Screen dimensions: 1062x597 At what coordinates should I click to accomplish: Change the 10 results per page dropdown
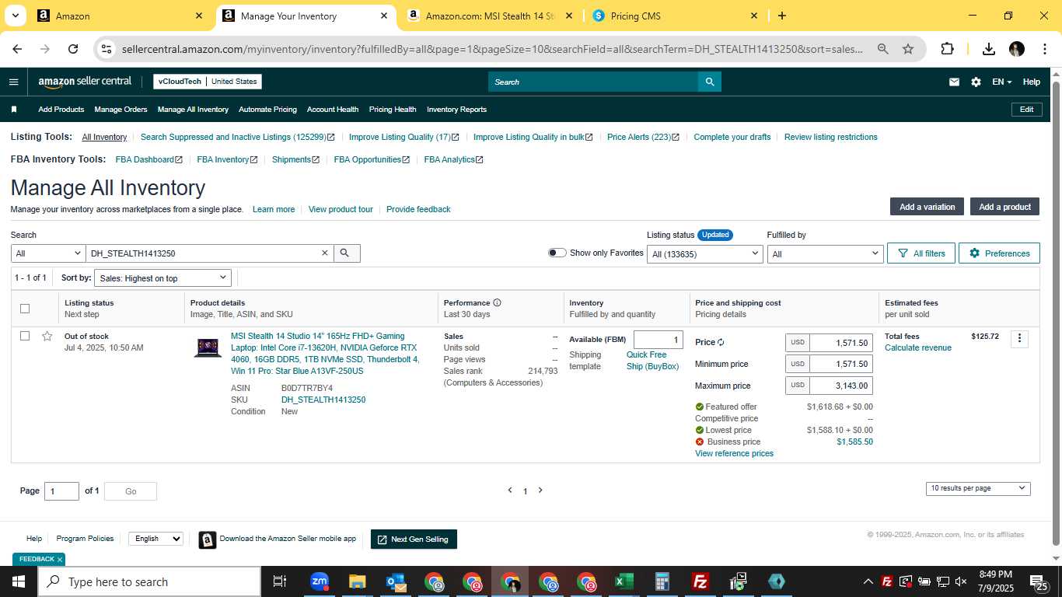pyautogui.click(x=978, y=488)
